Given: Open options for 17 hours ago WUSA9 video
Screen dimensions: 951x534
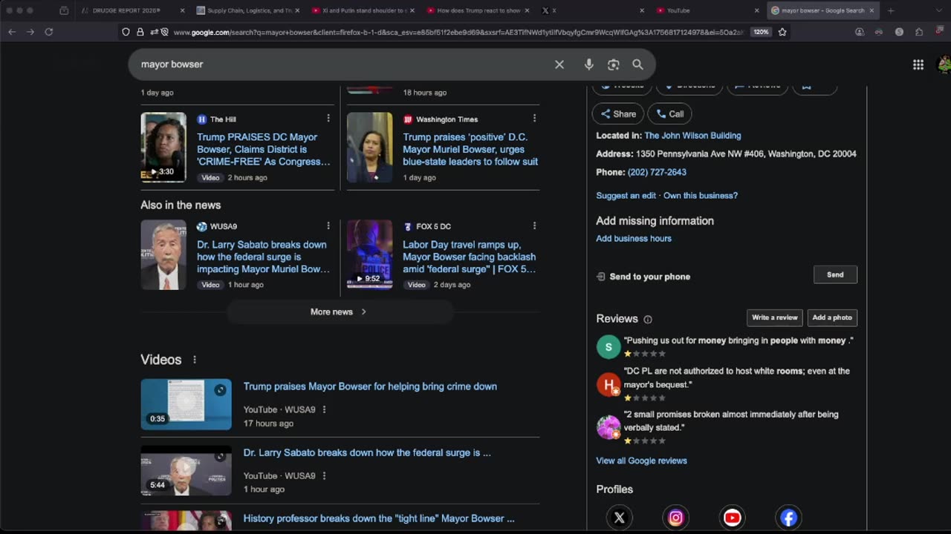Looking at the screenshot, I should pos(324,409).
